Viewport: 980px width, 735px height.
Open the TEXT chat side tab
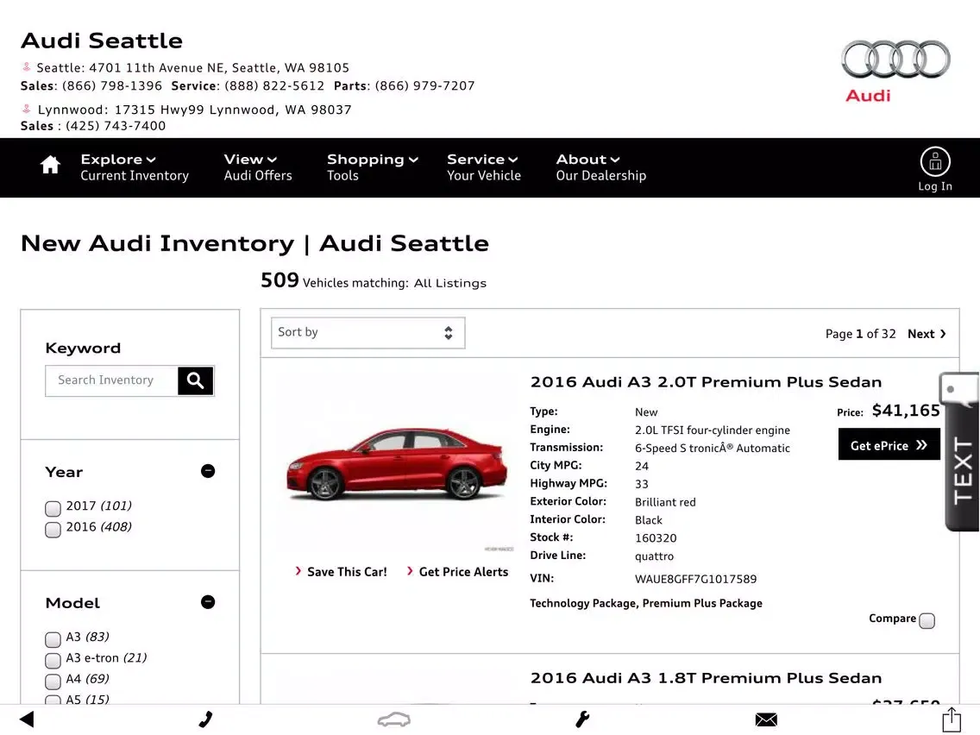[x=960, y=451]
